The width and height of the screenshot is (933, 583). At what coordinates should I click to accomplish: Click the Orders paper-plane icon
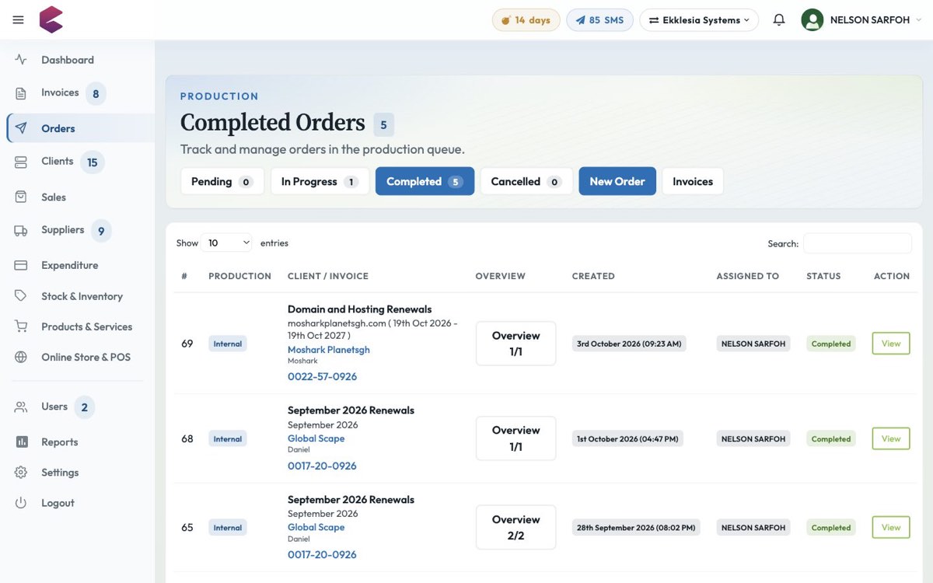tap(21, 128)
